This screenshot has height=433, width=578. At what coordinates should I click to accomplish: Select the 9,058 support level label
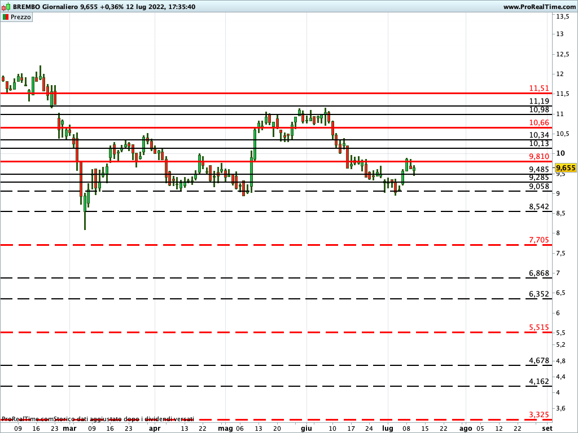tap(539, 186)
